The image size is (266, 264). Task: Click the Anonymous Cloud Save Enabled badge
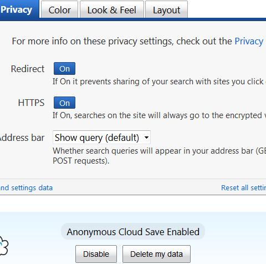click(133, 232)
